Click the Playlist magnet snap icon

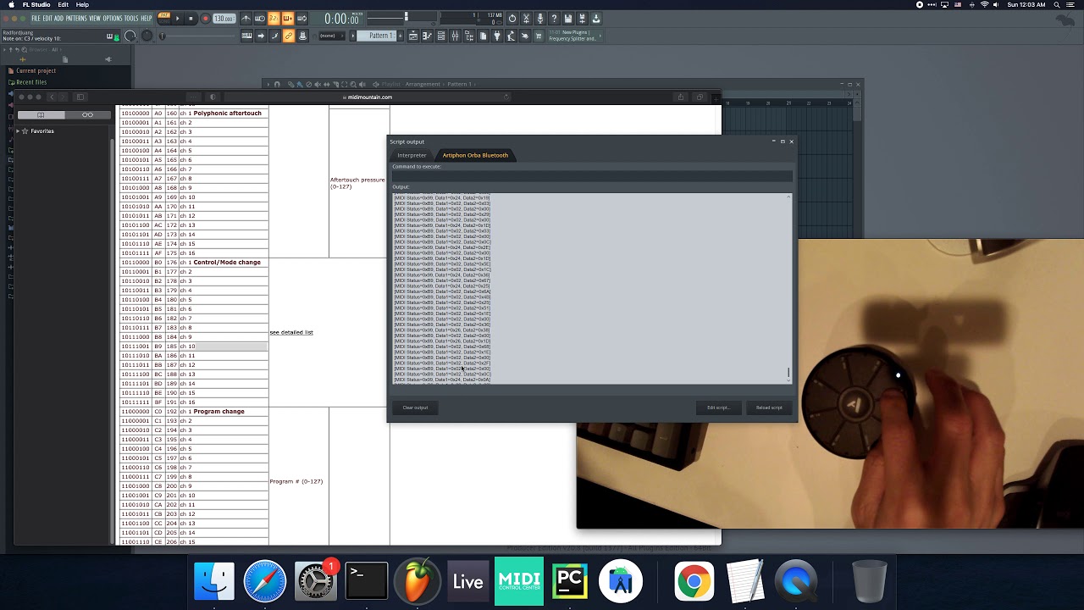[x=277, y=84]
